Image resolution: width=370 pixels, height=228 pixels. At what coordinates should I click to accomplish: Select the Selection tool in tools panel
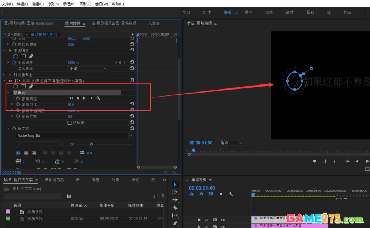pyautogui.click(x=175, y=185)
